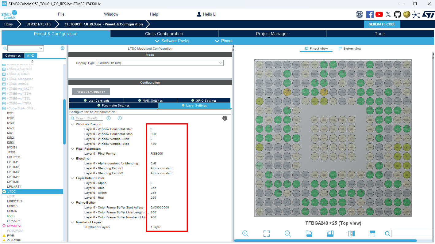Screen dimensions: 435x244
Task: Select the NVIC entry in the peripheral list
Action: (x=11, y=216)
